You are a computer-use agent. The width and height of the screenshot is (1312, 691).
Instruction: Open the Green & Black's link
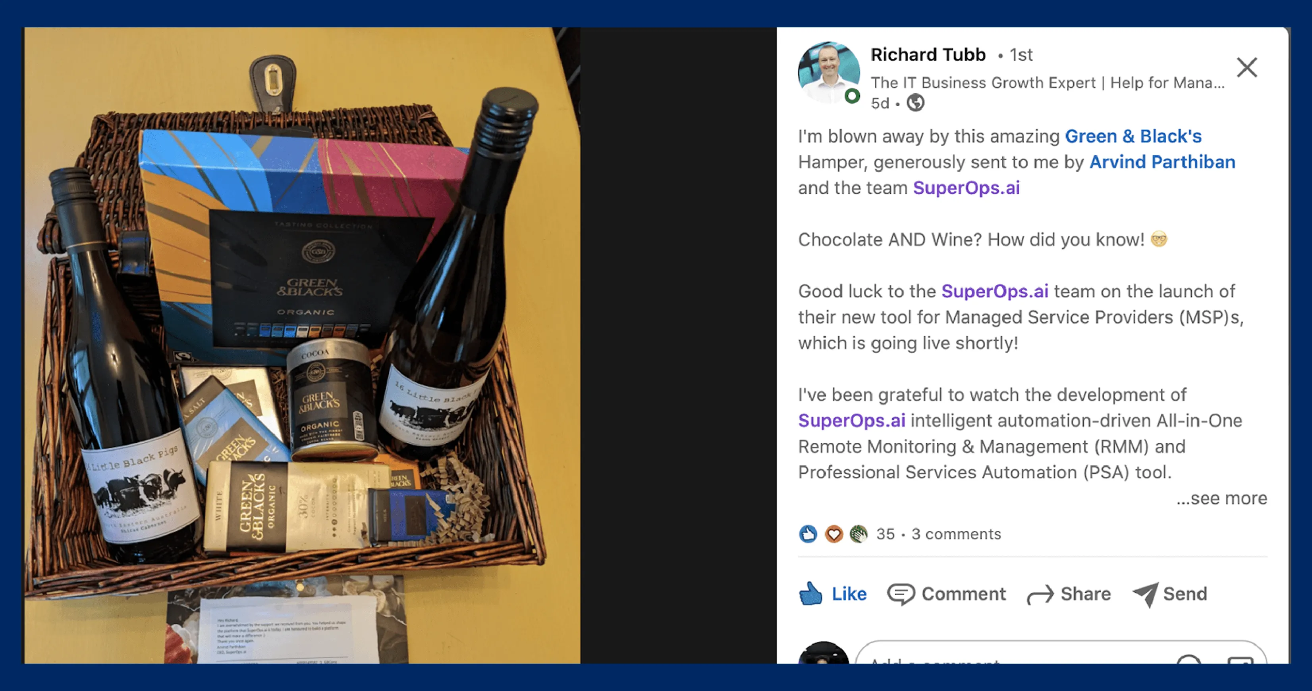pos(1133,136)
